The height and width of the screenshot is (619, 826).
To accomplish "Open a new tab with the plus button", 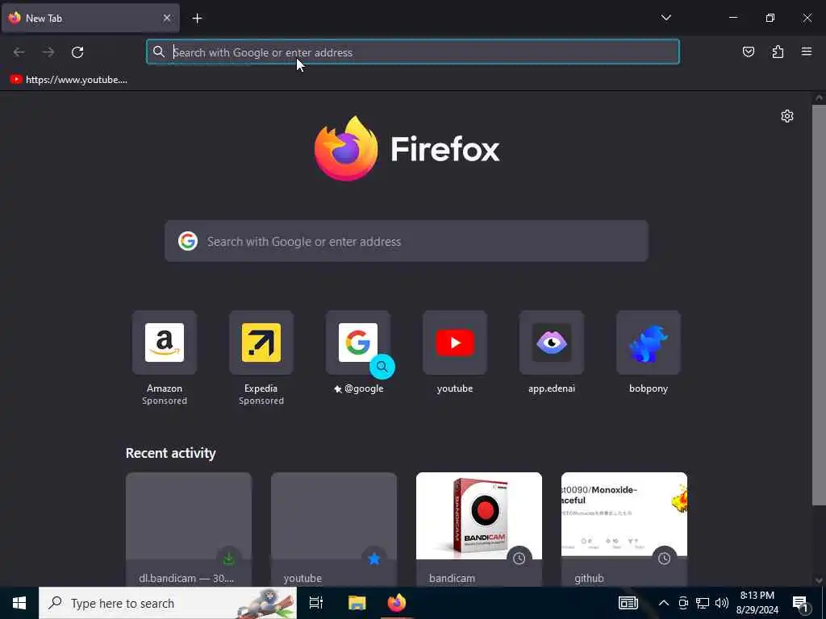I will [x=197, y=19].
